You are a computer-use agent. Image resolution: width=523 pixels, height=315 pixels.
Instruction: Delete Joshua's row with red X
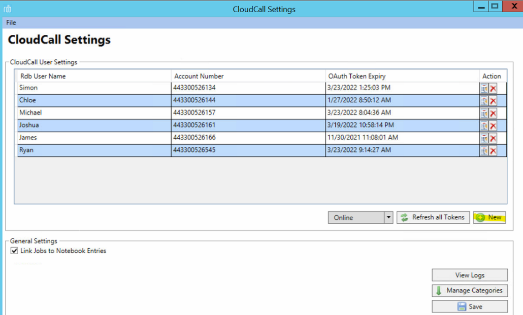click(493, 126)
